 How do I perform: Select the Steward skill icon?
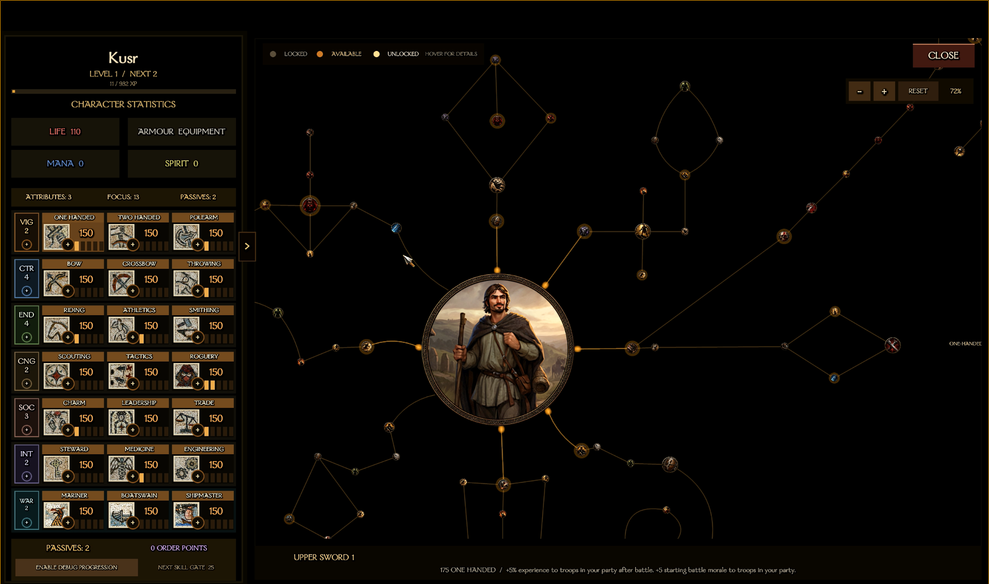point(56,468)
